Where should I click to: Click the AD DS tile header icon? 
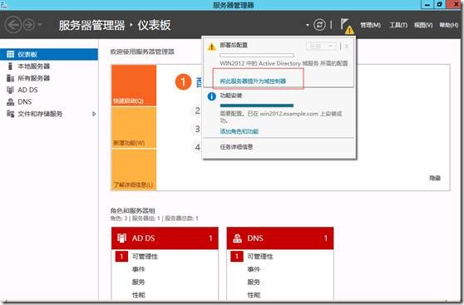pyautogui.click(x=121, y=239)
